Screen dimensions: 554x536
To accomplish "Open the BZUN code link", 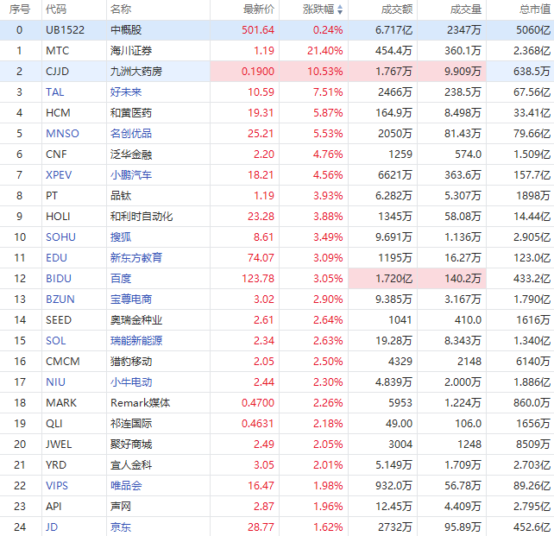I will point(60,300).
